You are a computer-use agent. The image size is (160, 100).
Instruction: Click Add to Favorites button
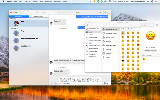150,50
